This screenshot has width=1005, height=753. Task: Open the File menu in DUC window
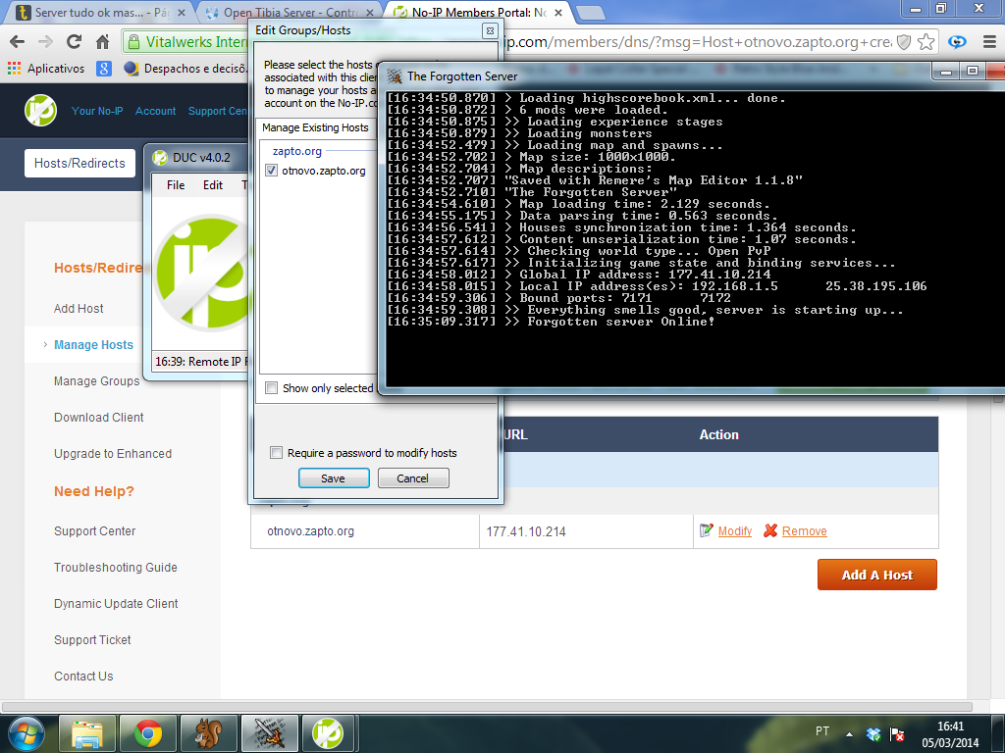click(176, 185)
